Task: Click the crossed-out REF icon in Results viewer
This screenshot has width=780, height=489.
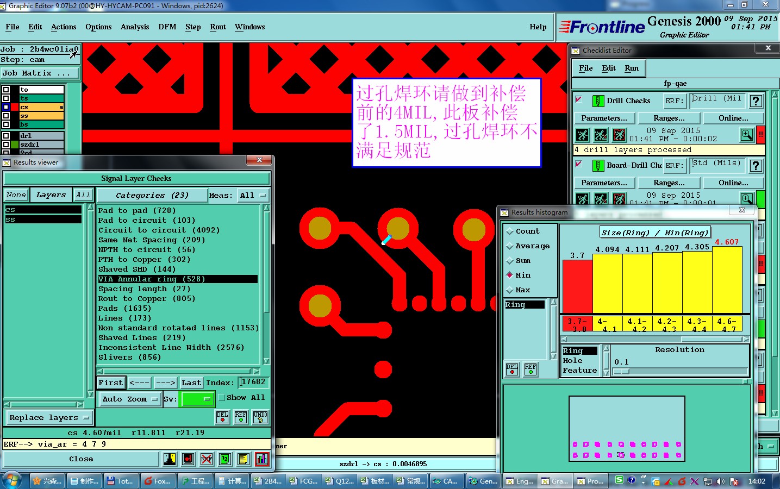Action: coord(207,459)
